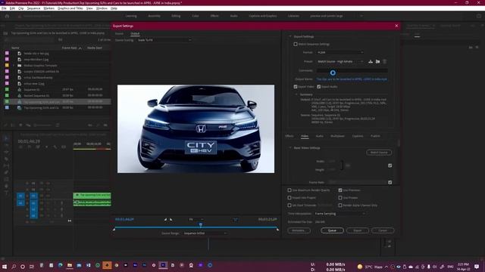Toggle the Frame Rate match source checkbox
The image size is (485, 272).
pyautogui.click(x=390, y=182)
